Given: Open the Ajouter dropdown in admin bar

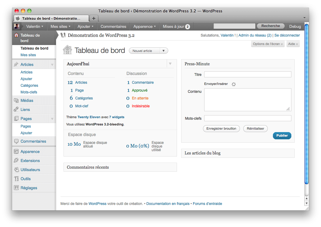Looking at the screenshot, I should (85, 26).
